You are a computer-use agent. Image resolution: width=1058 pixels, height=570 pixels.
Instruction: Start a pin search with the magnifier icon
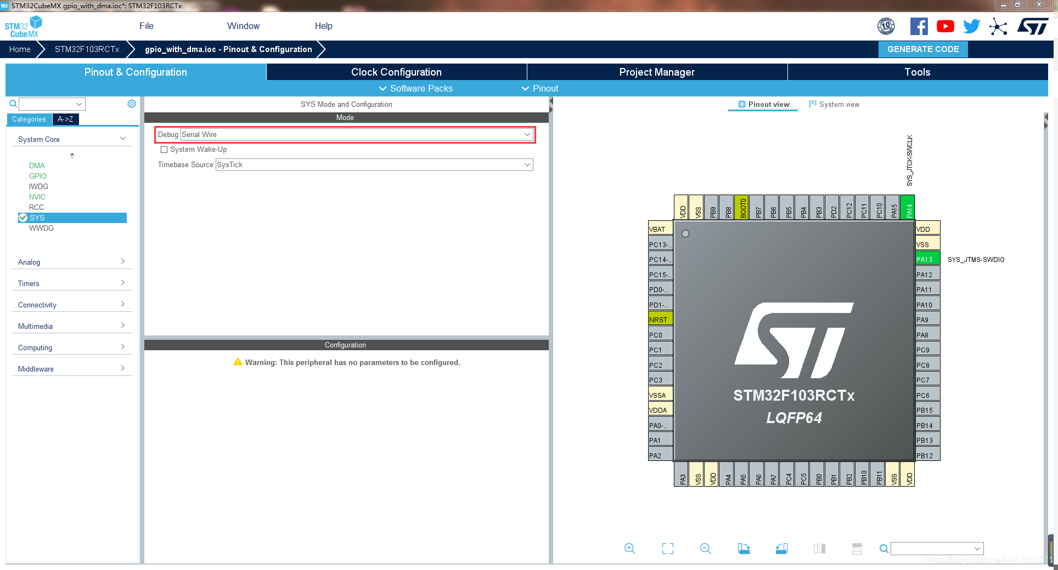13,104
